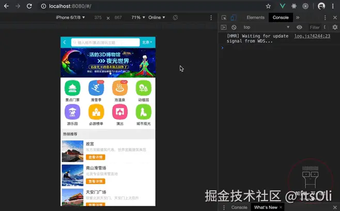
Task: Tap the 必游榜单 category icon
Action: (96, 112)
